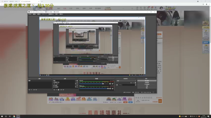Open the Help menu in OBS menu bar

[61, 14]
